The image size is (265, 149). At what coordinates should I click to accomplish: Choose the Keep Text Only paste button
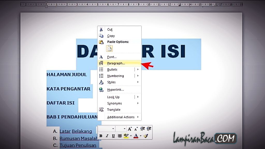(x=109, y=48)
